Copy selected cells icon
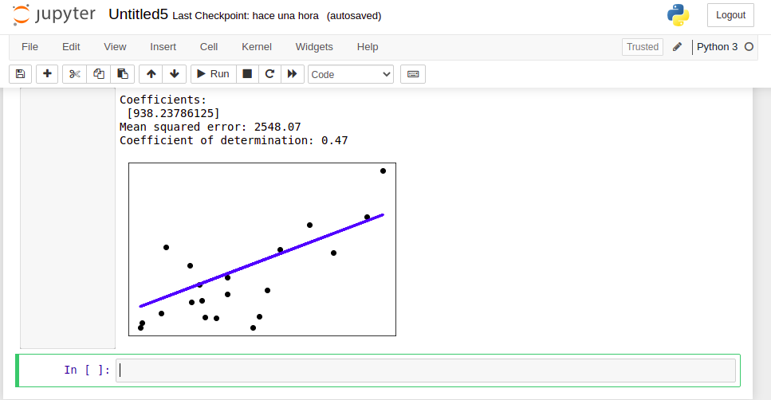771x400 pixels. tap(99, 74)
